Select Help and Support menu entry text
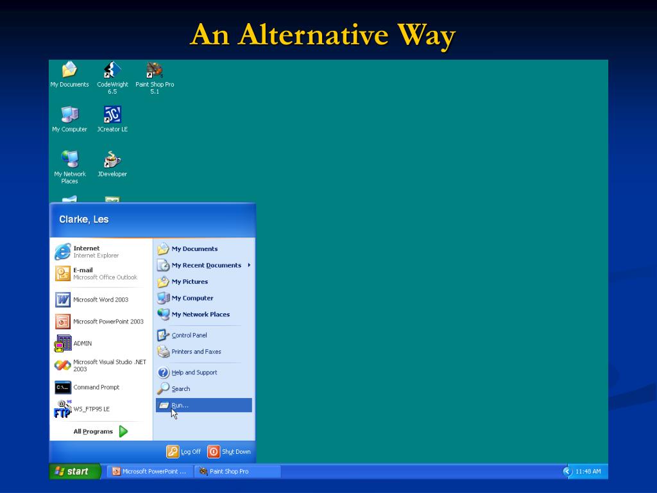 (x=194, y=372)
